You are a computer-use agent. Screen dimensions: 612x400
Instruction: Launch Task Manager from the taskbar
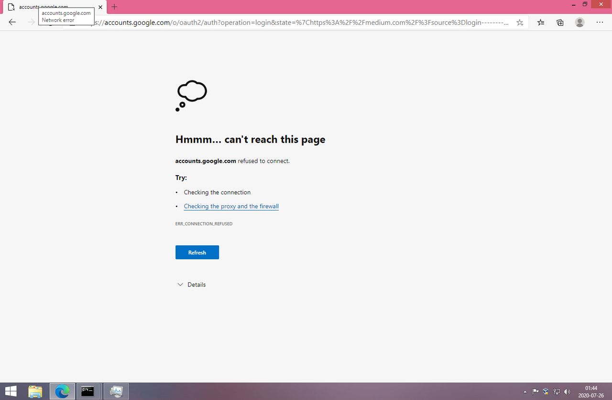[116, 391]
